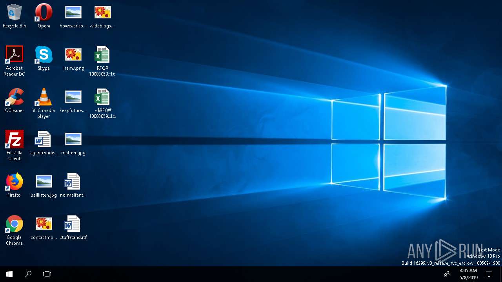Open taskbar search magnifier

click(x=28, y=274)
